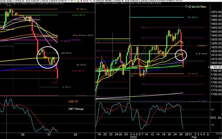The width and height of the screenshot is (222, 139).
Task: Click date 18 on right chart axis
Action: [163, 134]
